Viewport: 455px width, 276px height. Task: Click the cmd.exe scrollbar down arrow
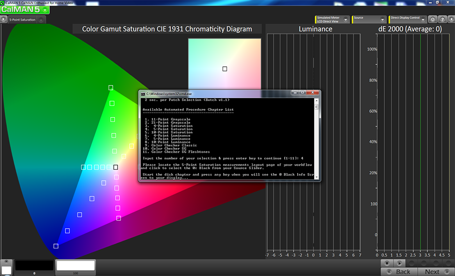point(316,177)
